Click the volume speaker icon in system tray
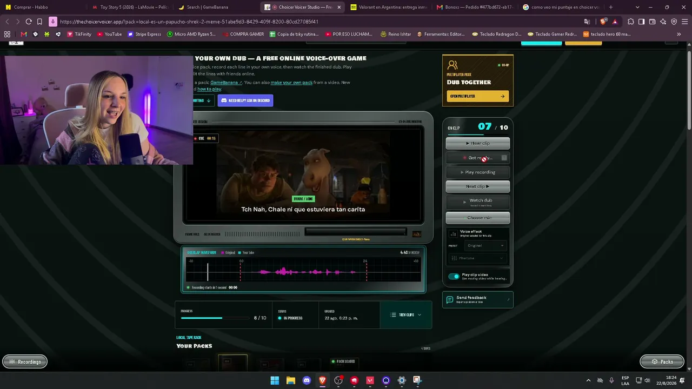The width and height of the screenshot is (692, 389). pos(647,380)
